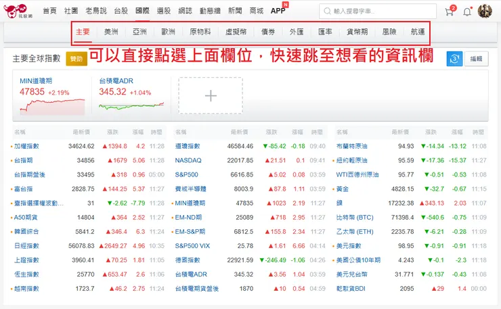Select the 債券 tab
Image resolution: width=501 pixels, height=309 pixels.
click(267, 32)
